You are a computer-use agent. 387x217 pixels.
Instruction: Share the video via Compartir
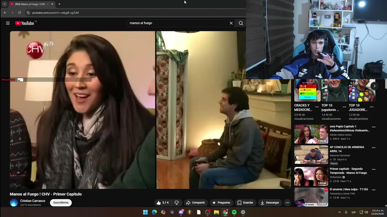195,203
